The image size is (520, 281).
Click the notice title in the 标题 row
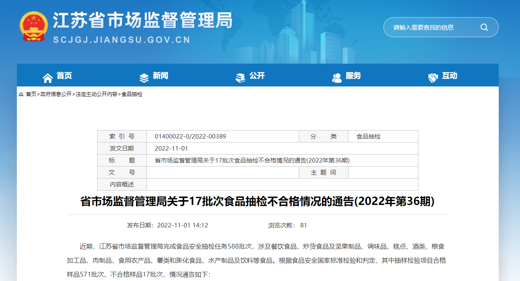click(252, 161)
